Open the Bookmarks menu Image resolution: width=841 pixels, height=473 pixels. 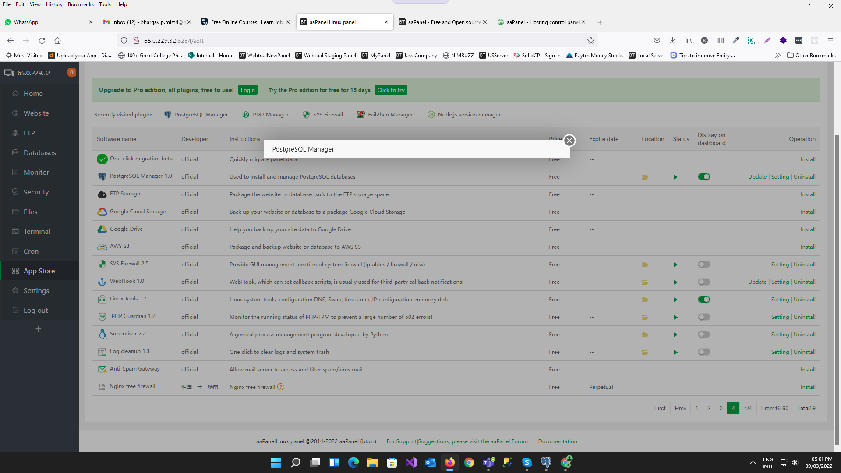pyautogui.click(x=81, y=4)
